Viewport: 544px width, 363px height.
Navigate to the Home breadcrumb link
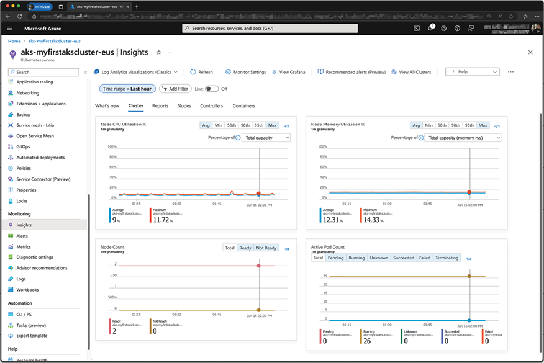[14, 41]
